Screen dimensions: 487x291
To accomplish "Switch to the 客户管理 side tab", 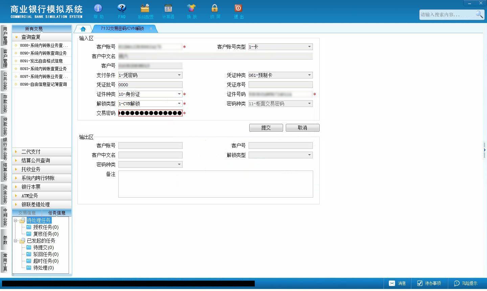I will [x=5, y=58].
